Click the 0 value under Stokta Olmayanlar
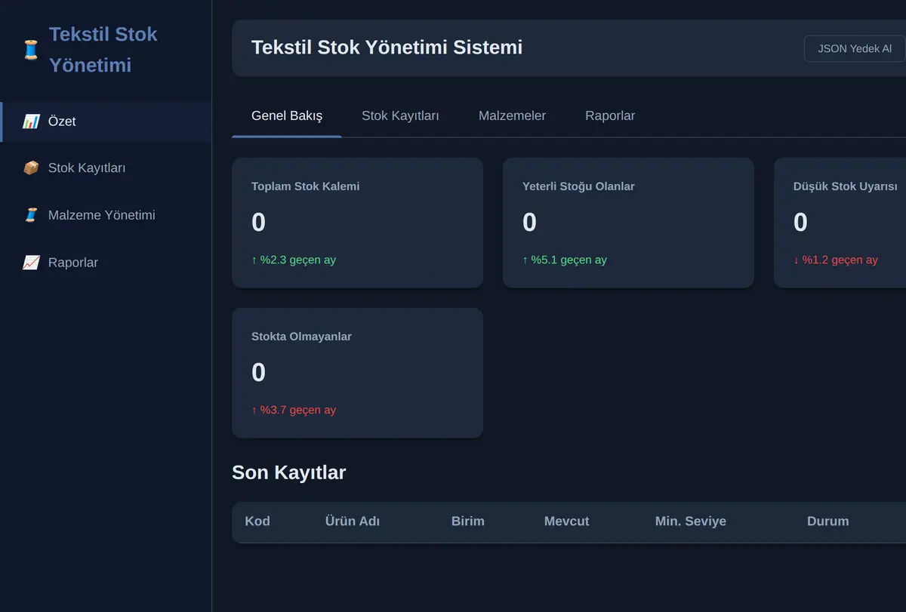Viewport: 906px width, 612px height. (258, 373)
